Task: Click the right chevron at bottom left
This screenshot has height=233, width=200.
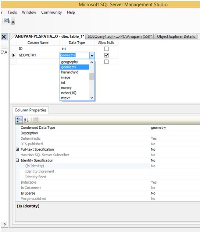Action: pyautogui.click(x=5, y=224)
